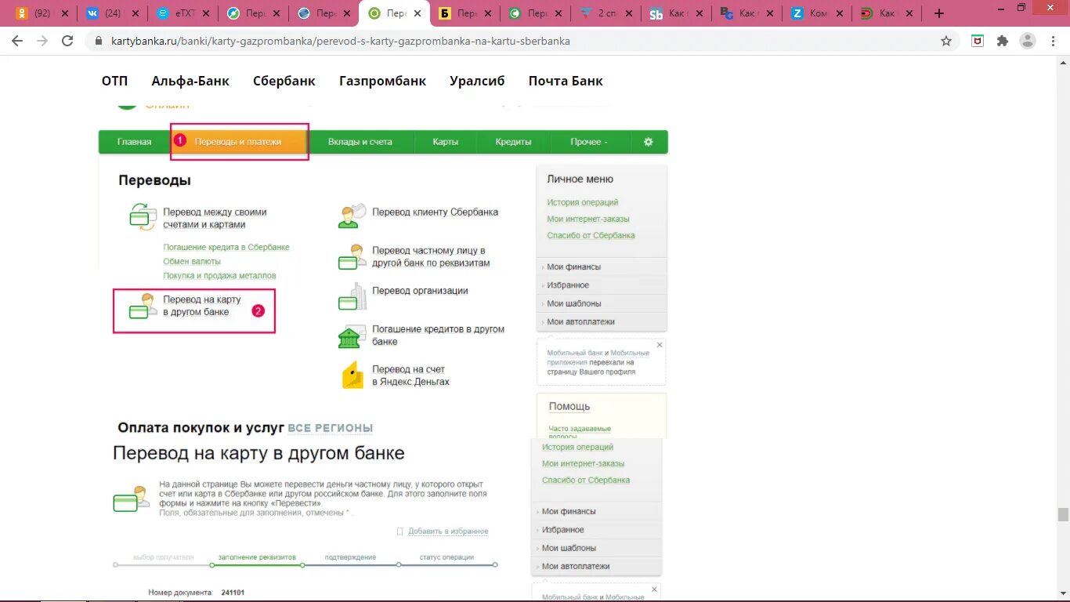This screenshot has width=1070, height=602.
Task: Click Перевод частному лицу в другой банк
Action: coord(431,257)
